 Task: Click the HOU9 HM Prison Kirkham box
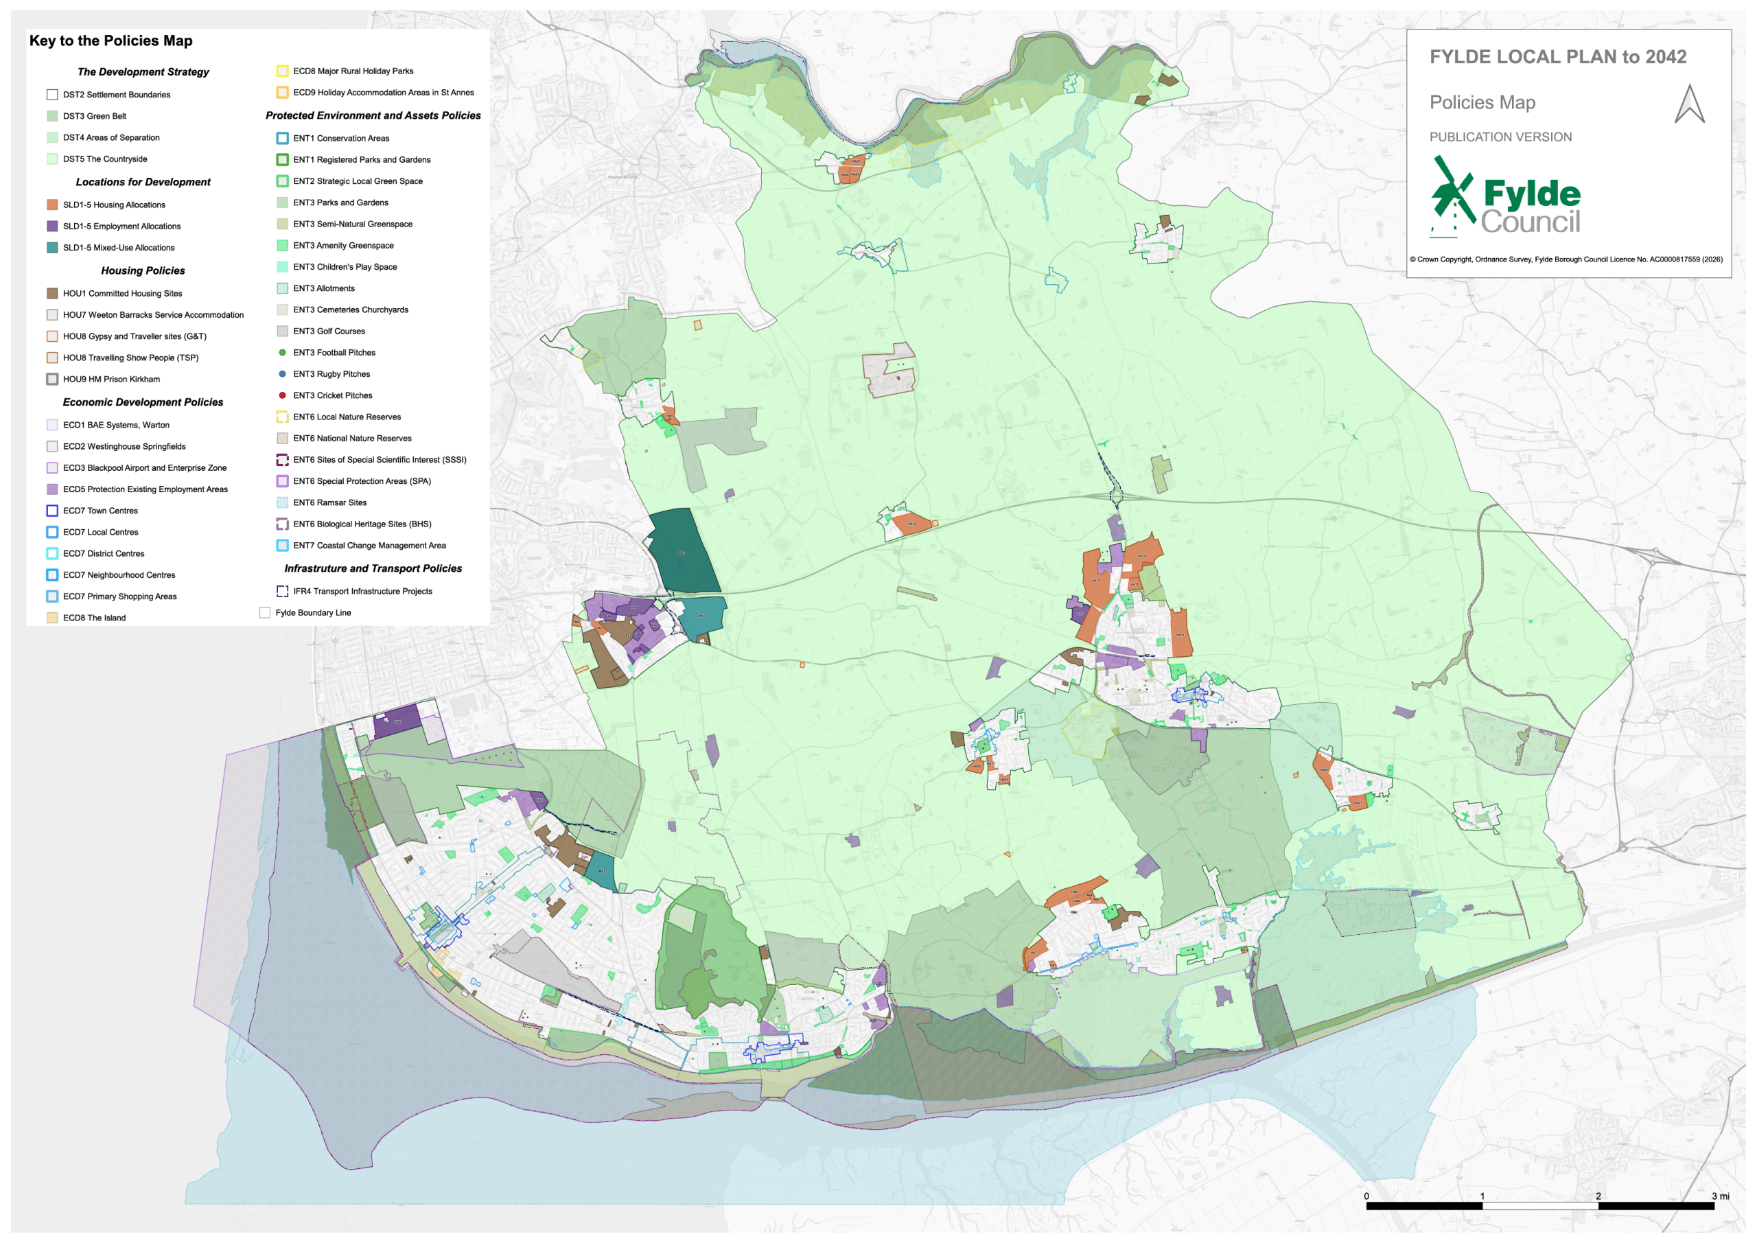(52, 379)
